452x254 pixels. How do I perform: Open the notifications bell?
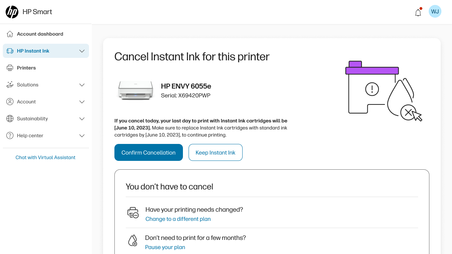[x=418, y=12]
